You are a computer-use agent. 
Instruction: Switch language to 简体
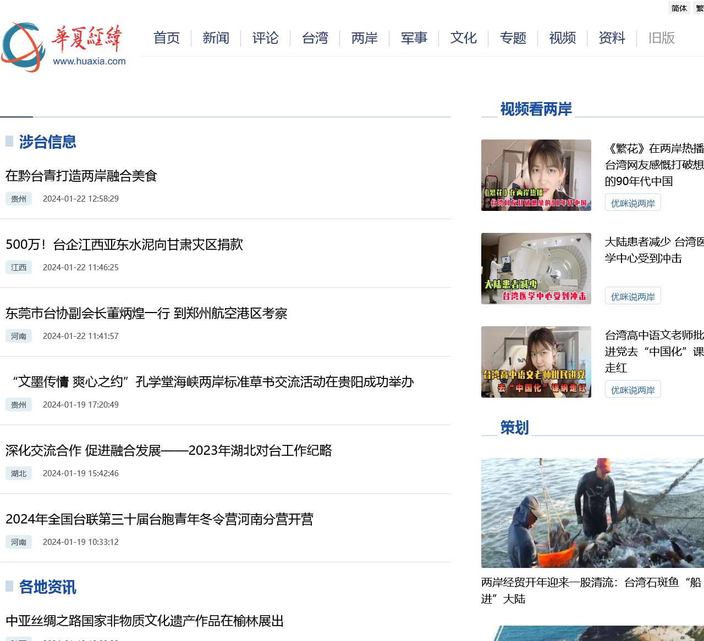pyautogui.click(x=679, y=8)
